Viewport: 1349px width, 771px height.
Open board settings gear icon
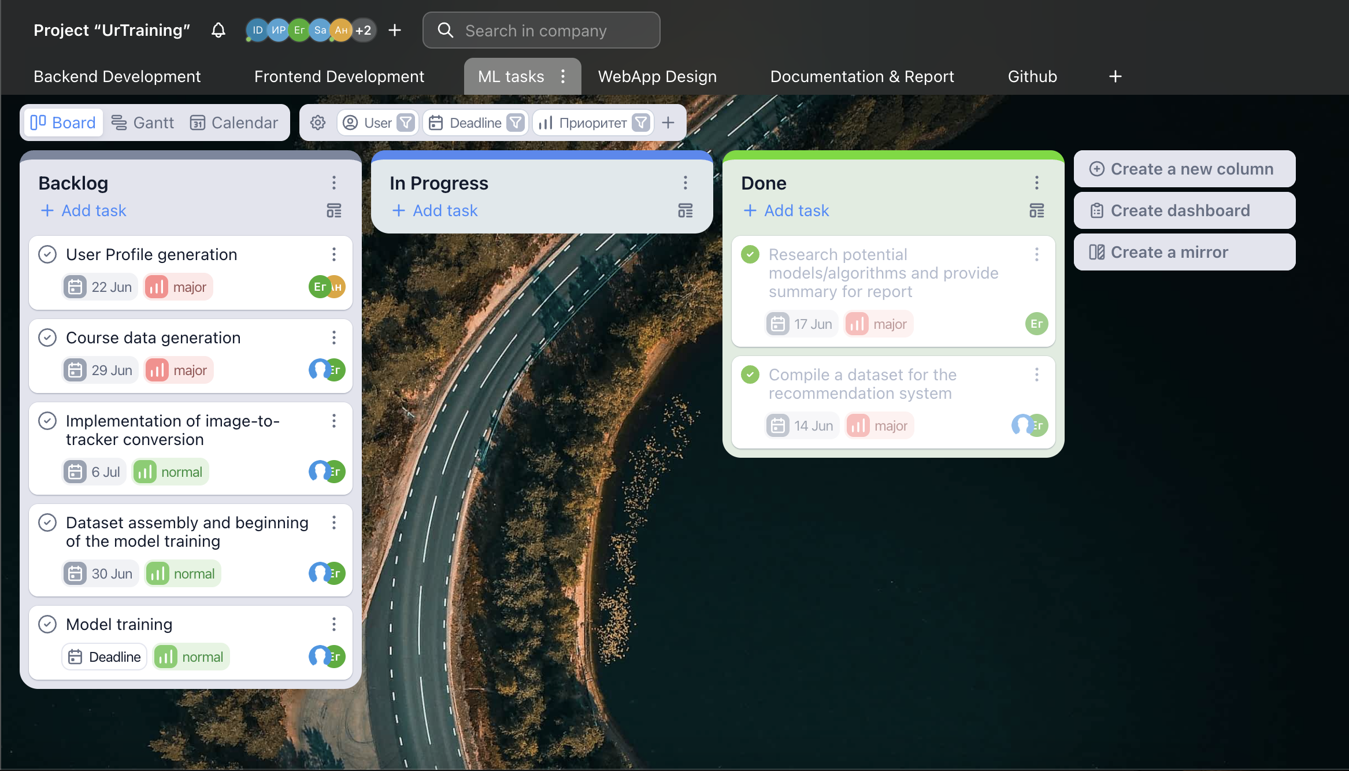coord(318,123)
